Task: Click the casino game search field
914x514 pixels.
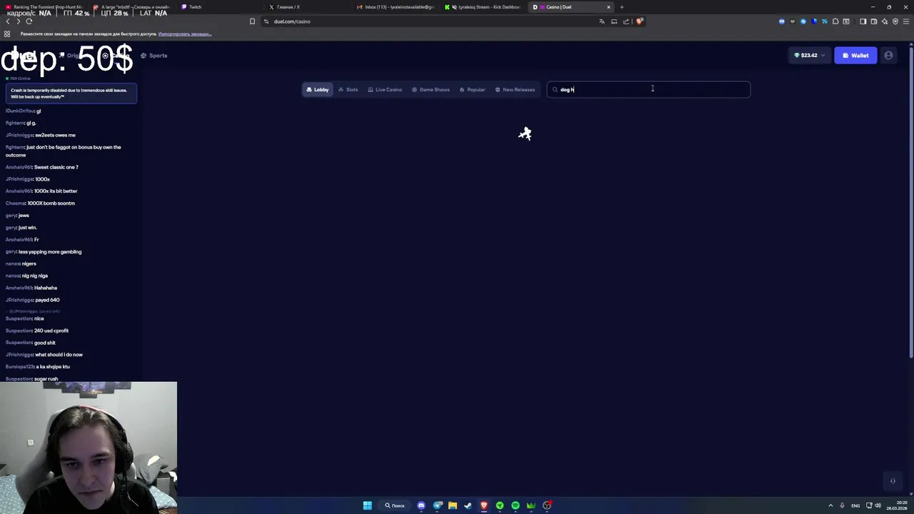Action: [x=648, y=89]
